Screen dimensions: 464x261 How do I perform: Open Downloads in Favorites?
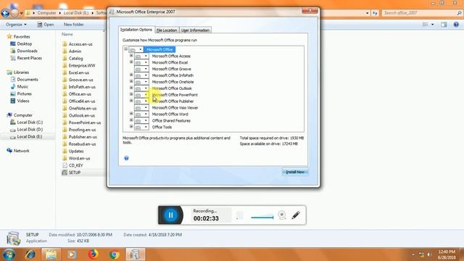click(24, 51)
